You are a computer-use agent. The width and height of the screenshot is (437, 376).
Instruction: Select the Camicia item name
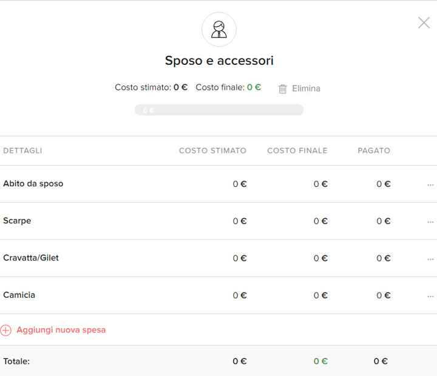[19, 295]
